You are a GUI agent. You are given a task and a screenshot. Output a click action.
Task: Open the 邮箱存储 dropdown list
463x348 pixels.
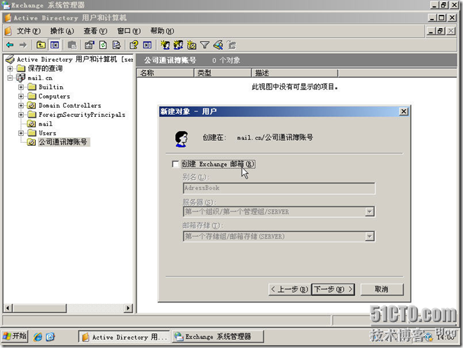pos(369,237)
